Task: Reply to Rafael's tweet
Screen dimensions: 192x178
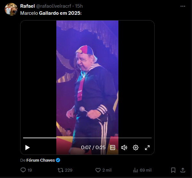Action: (23, 170)
